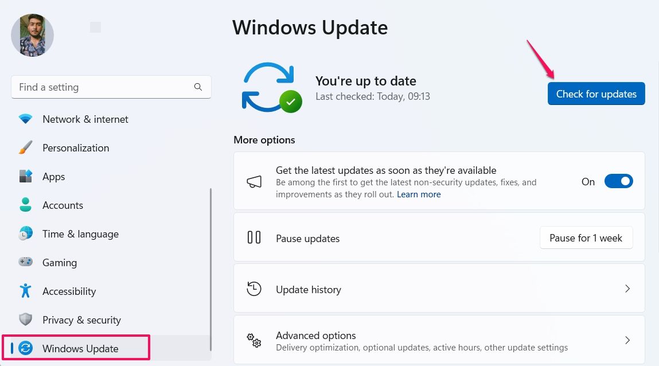Click the large update status sync icon
This screenshot has height=366, width=659.
coord(271,87)
